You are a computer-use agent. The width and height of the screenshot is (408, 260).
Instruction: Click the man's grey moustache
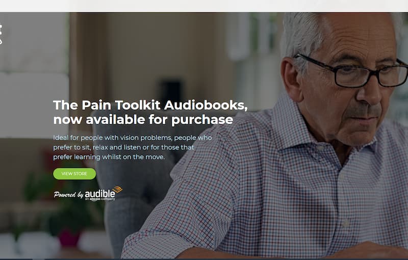point(363,109)
